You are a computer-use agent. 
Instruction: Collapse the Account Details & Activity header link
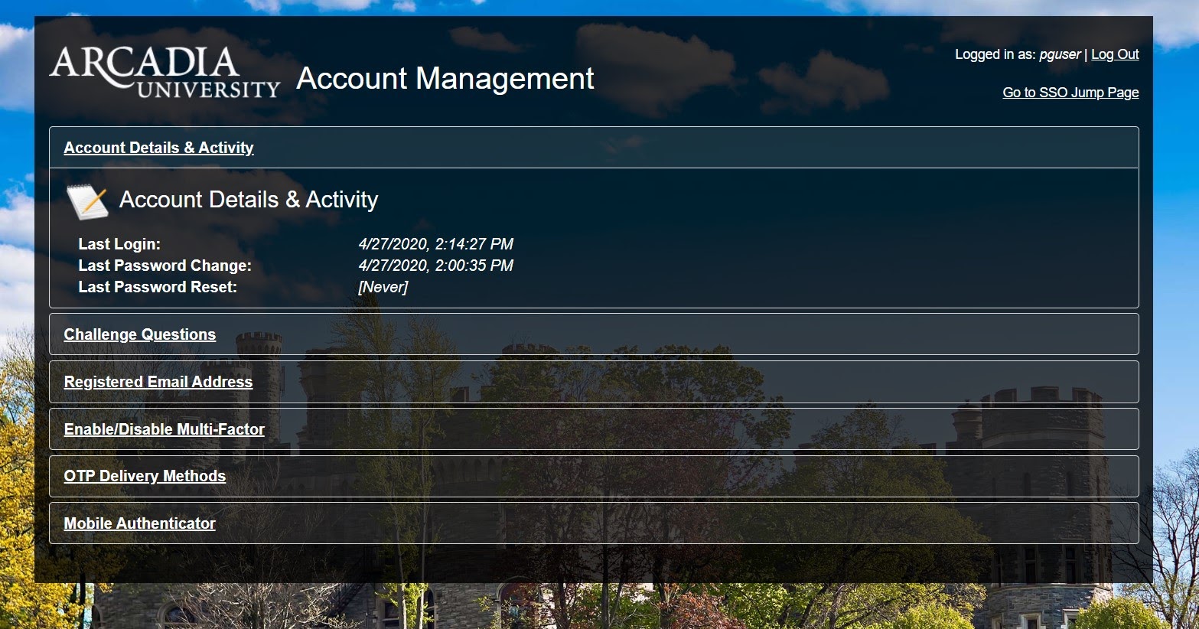coord(158,148)
